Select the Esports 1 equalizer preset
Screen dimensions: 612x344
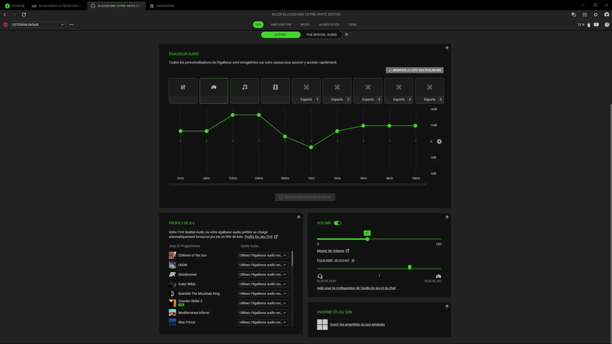coord(306,91)
